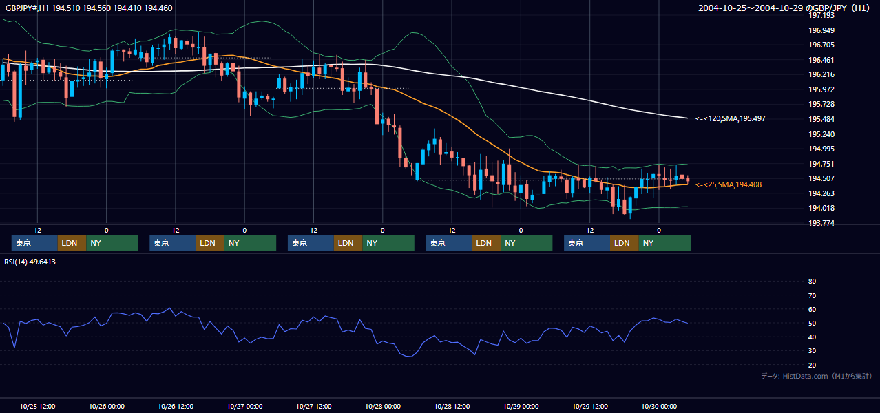Select the LDN session block for 10/27

coord(348,243)
